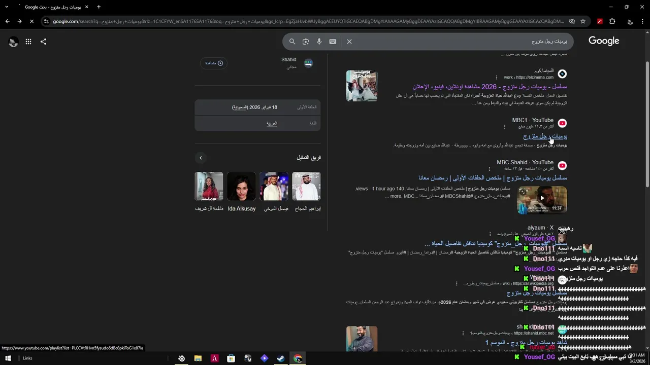Open more options for MBC Shahid result
This screenshot has width=650, height=365.
tap(490, 168)
